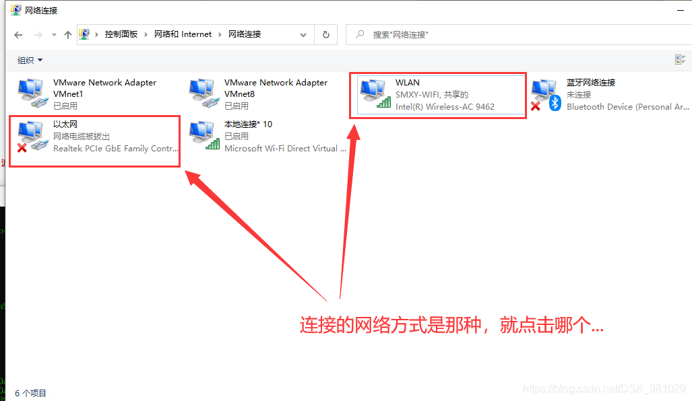
Task: Select the WLAN adapter icon
Action: click(x=375, y=94)
